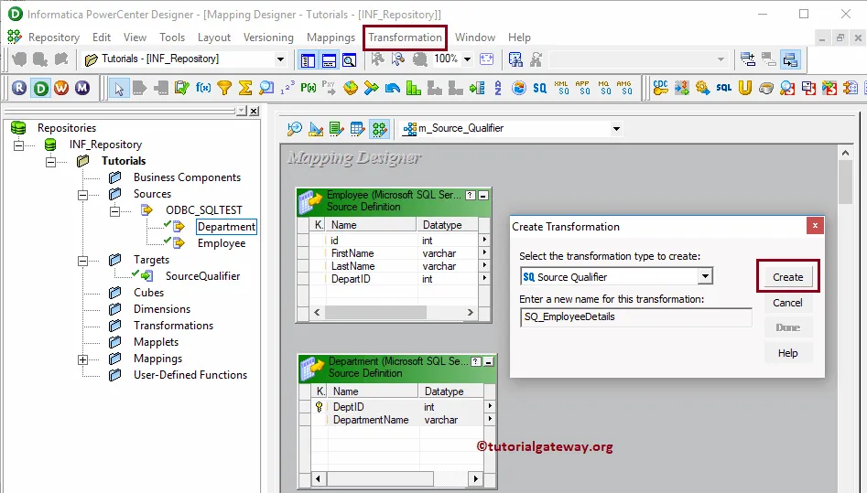Click the Rank transformation bar chart icon

(414, 88)
